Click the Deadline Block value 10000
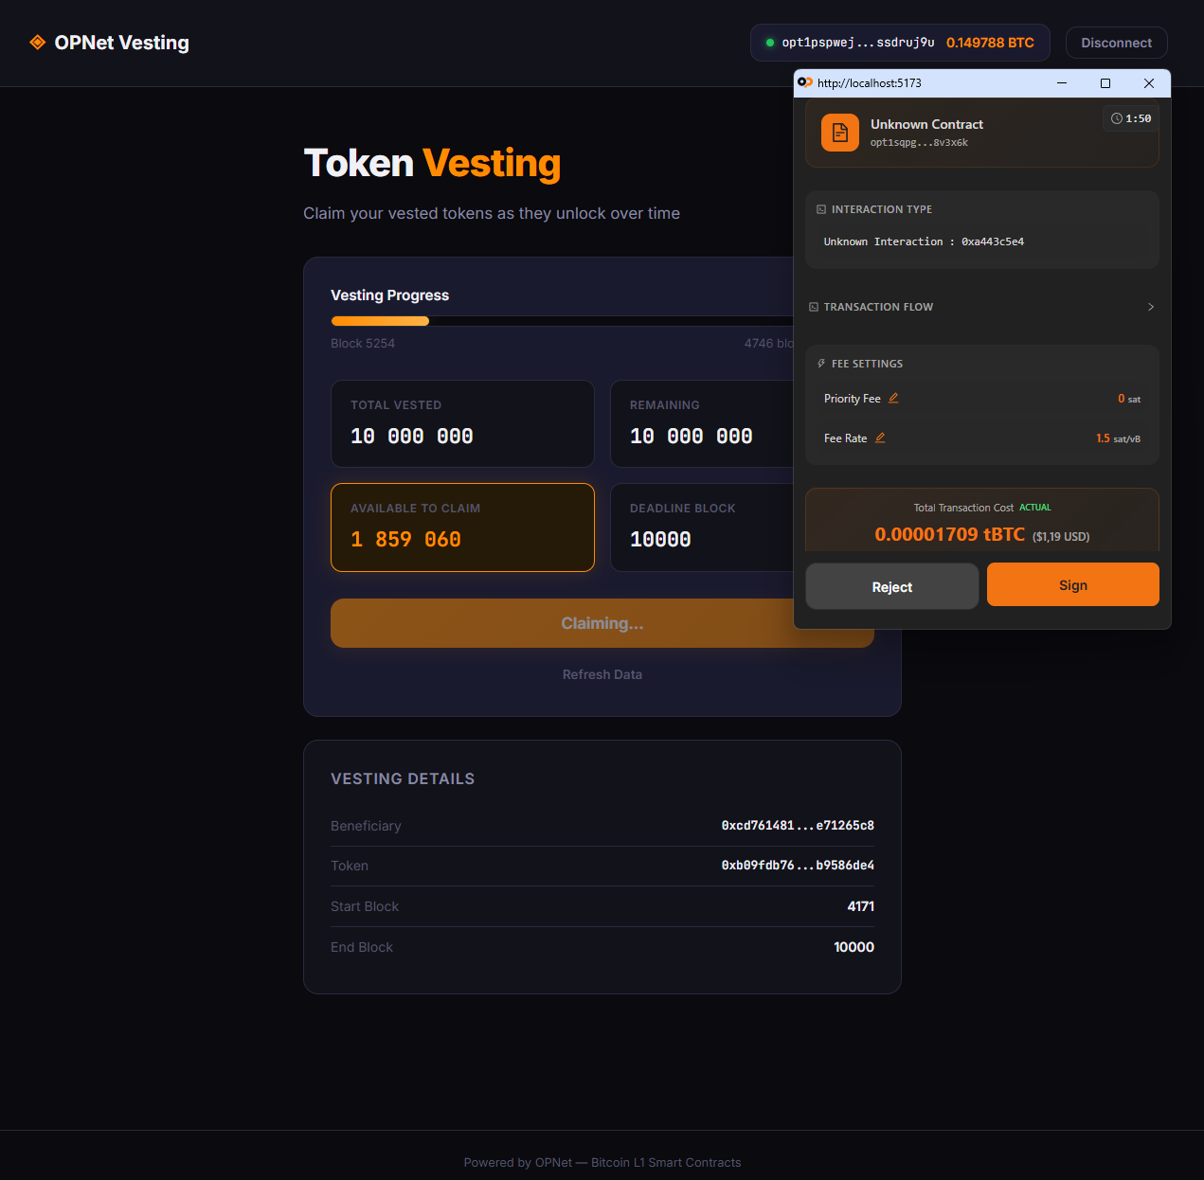The height and width of the screenshot is (1180, 1204). click(x=660, y=539)
